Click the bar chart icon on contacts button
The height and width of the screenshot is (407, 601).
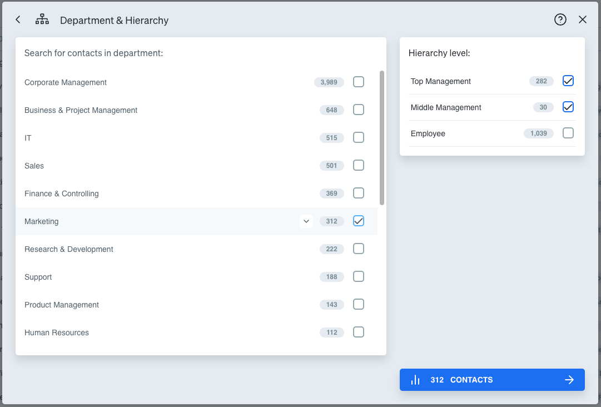point(415,380)
